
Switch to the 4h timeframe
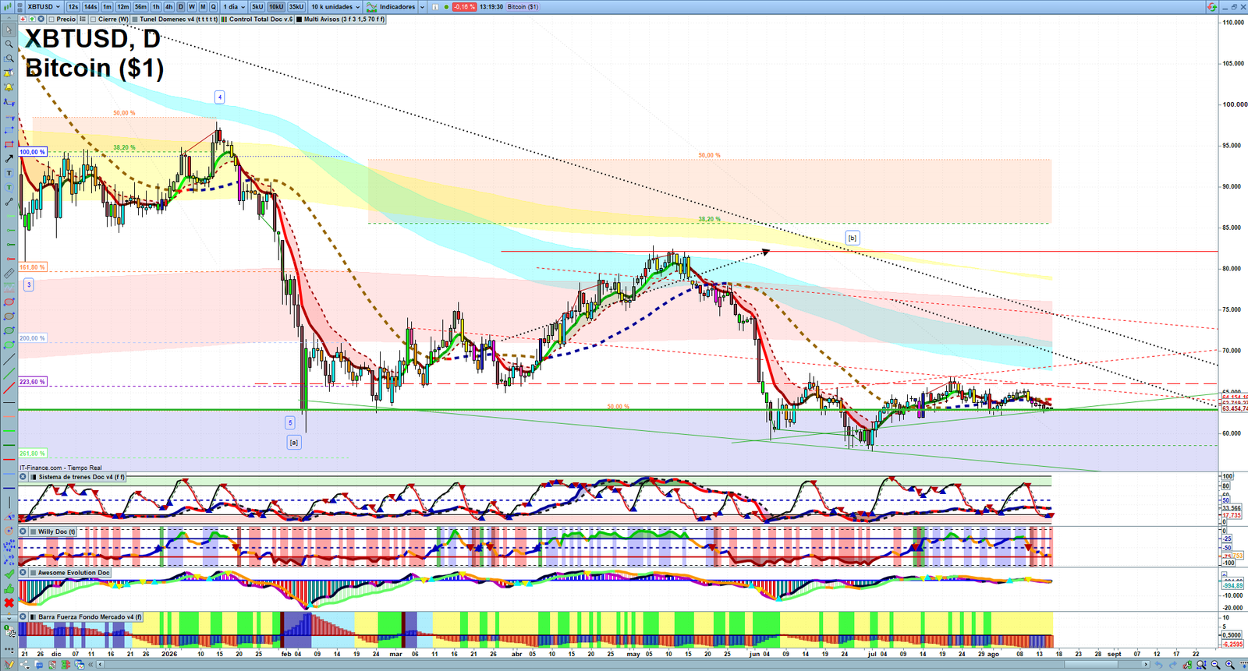pos(168,7)
